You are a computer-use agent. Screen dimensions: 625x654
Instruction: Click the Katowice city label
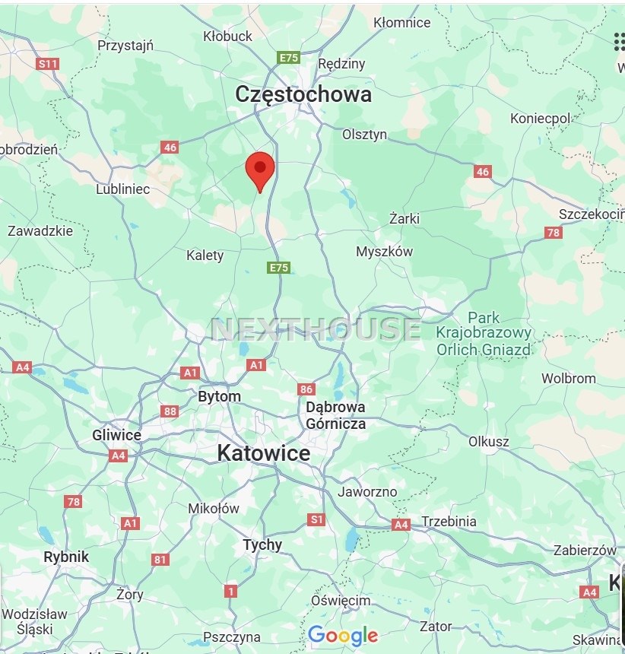pyautogui.click(x=264, y=453)
